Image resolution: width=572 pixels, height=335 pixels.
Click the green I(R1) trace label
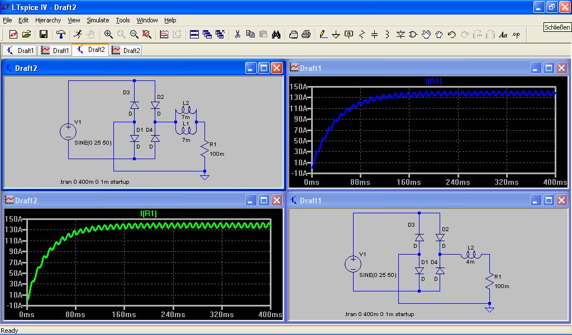click(148, 213)
